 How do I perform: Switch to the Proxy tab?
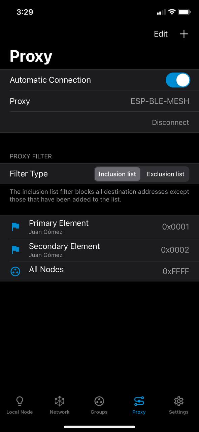139,405
